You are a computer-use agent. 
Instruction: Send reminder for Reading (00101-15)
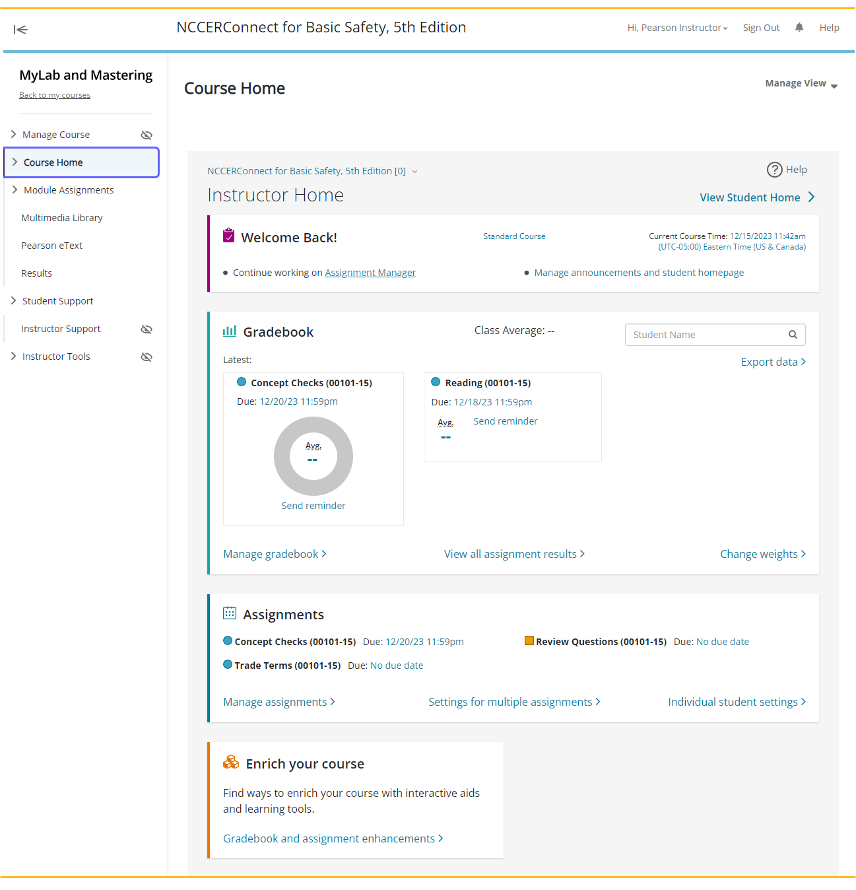[x=506, y=421]
